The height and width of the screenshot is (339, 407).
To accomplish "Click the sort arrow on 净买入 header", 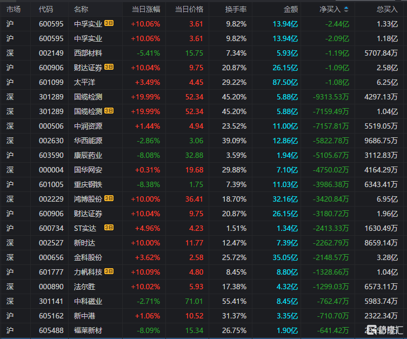I will pos(346,9).
